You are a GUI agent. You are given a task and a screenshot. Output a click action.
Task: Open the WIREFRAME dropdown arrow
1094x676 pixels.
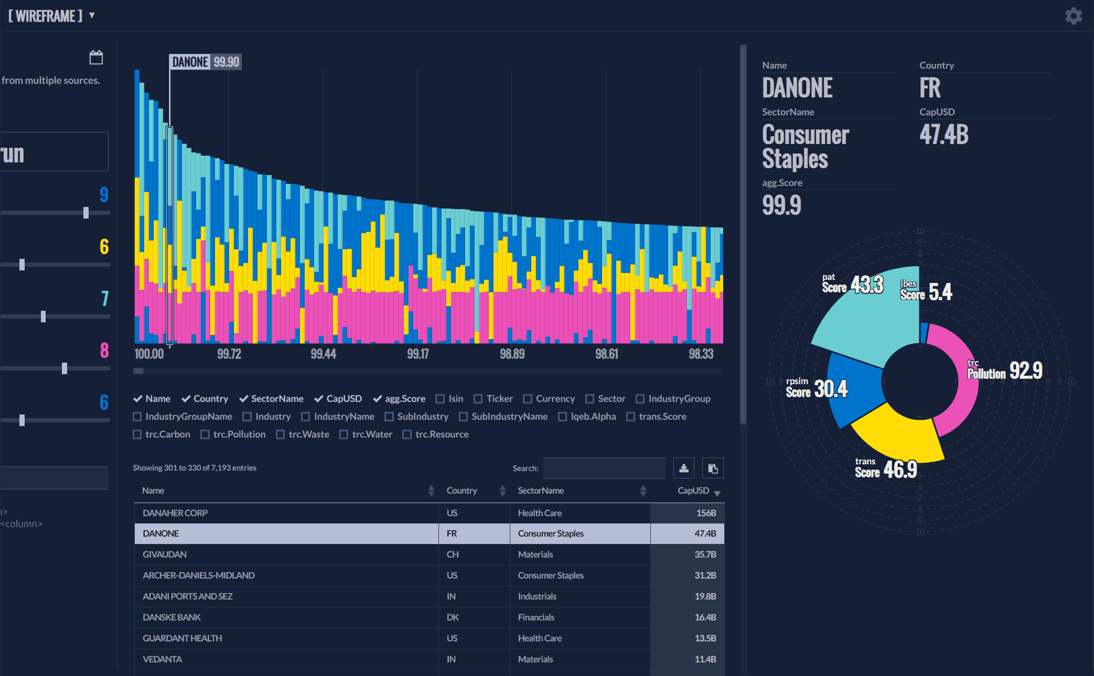(x=92, y=15)
